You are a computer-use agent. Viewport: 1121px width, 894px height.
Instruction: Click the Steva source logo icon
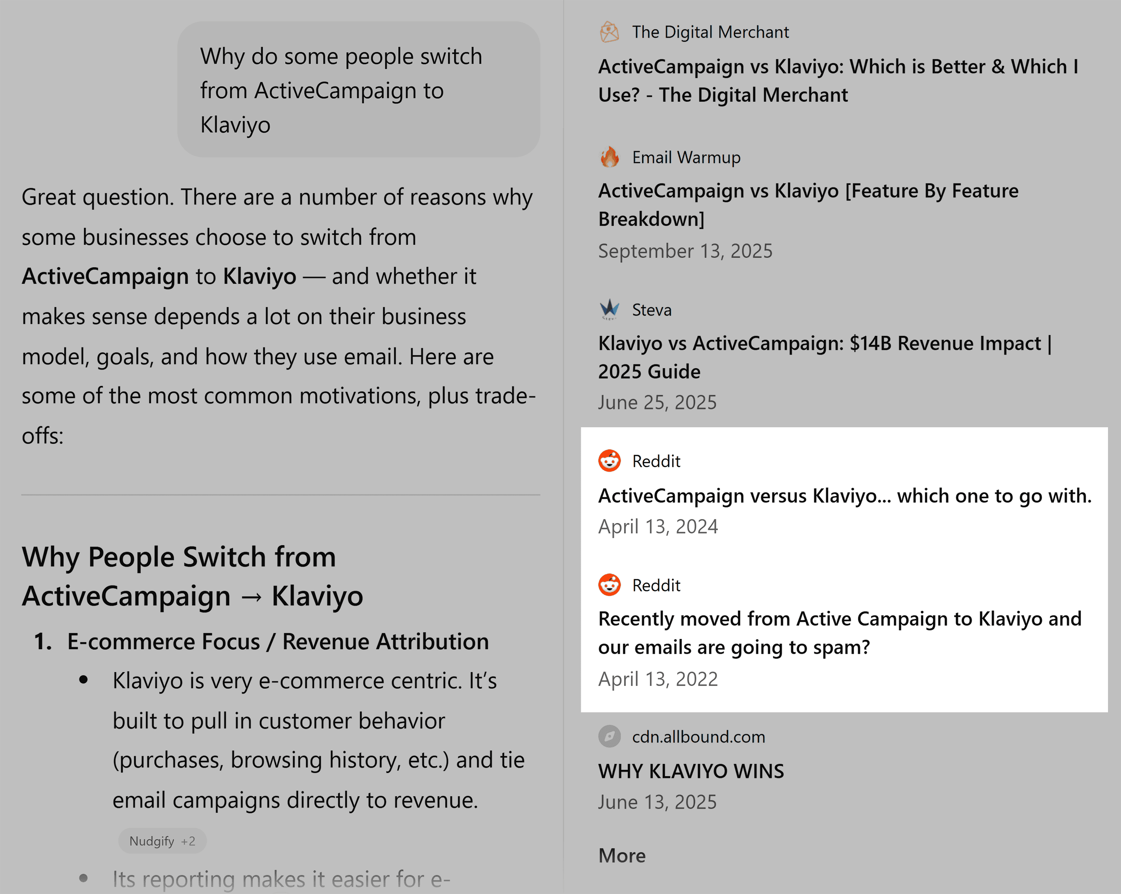click(609, 310)
